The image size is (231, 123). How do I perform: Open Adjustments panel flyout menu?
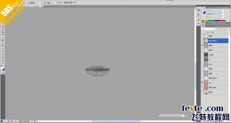pos(229,24)
